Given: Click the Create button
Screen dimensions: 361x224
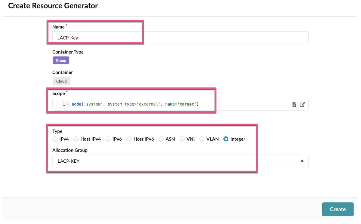Looking at the screenshot, I should point(338,209).
